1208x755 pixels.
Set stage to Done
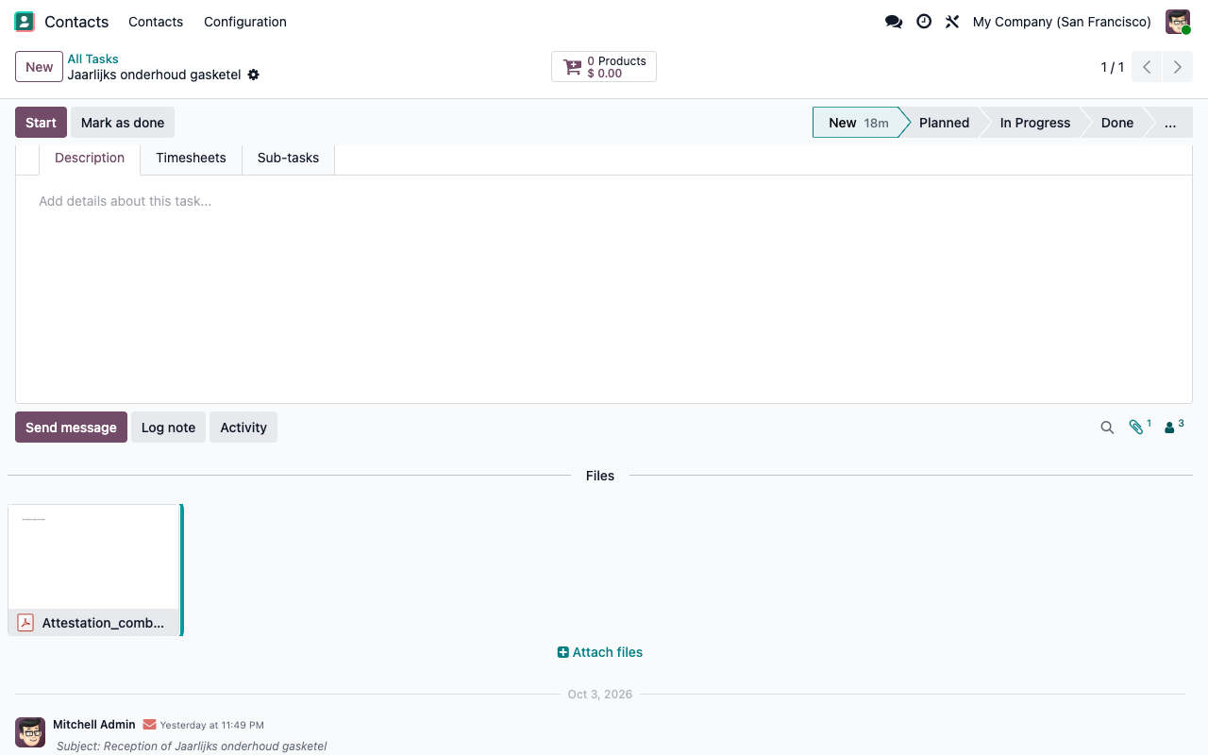[x=1116, y=123]
